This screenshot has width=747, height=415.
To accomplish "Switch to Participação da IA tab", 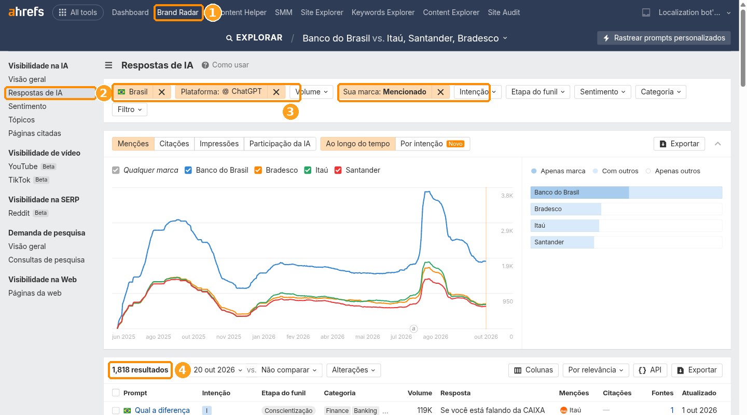I will [x=280, y=144].
